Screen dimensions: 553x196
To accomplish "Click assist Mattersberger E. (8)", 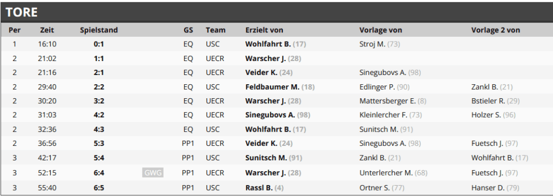I will coord(393,101).
